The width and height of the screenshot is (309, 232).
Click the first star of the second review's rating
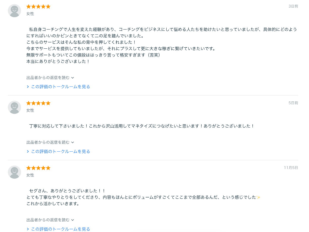(x=29, y=103)
